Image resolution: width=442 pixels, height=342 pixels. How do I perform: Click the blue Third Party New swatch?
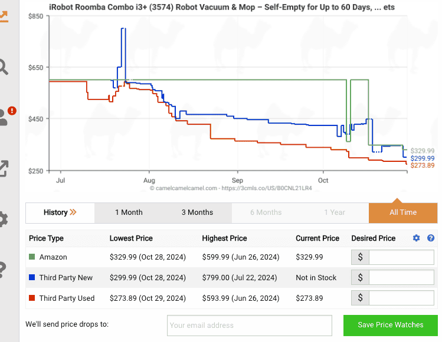click(32, 278)
